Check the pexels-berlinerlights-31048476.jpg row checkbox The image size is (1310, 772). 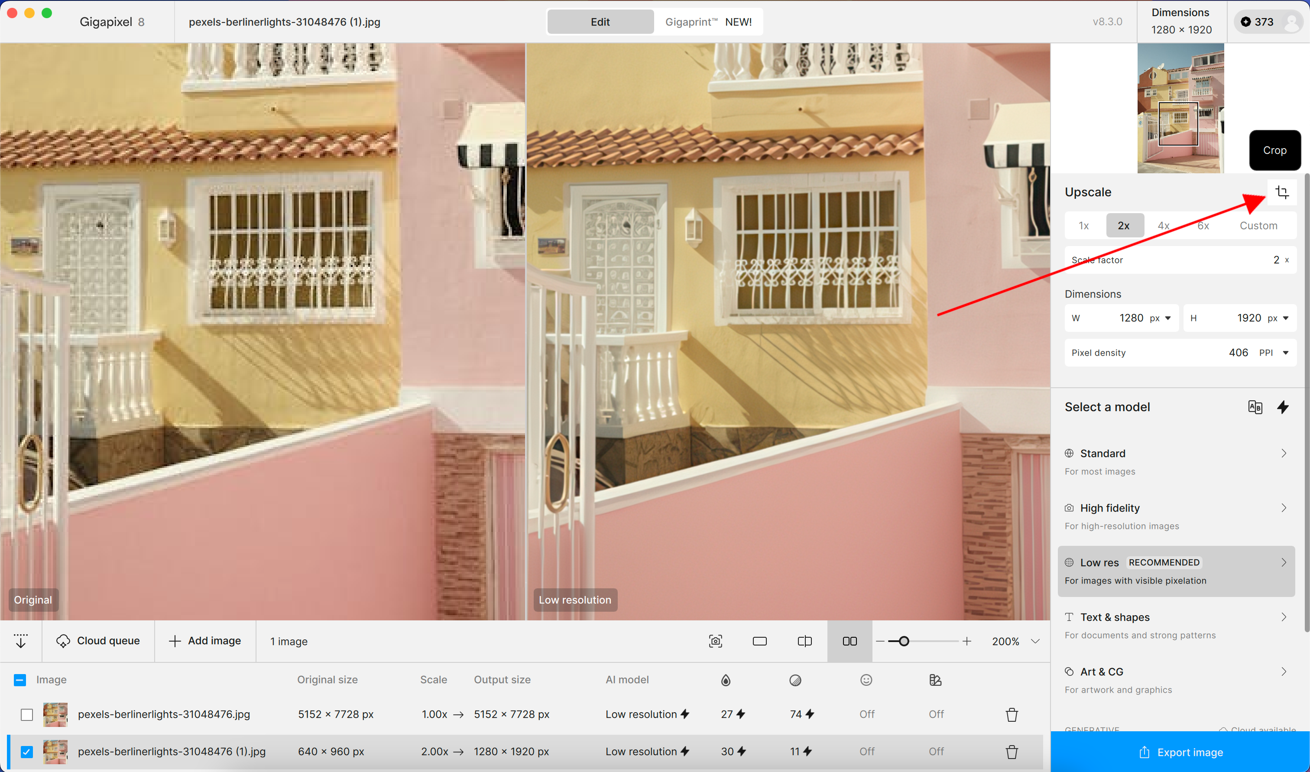26,714
